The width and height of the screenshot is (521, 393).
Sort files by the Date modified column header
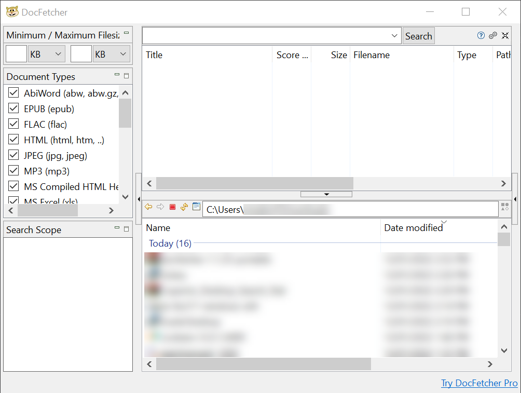(414, 227)
